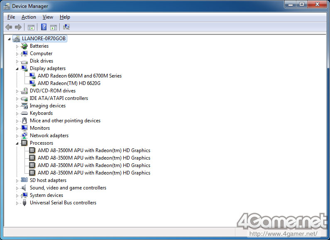Click Show/Hide Console Tree toolbar icon

(31, 27)
